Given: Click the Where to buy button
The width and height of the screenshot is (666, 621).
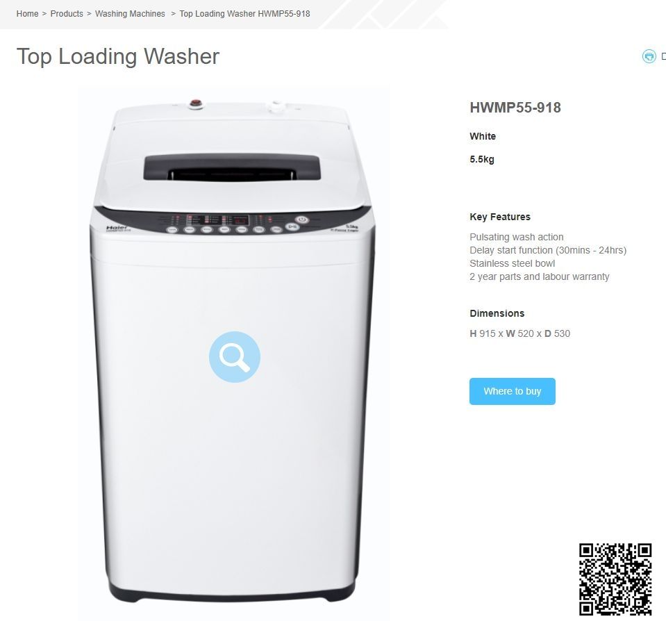Looking at the screenshot, I should coord(513,391).
